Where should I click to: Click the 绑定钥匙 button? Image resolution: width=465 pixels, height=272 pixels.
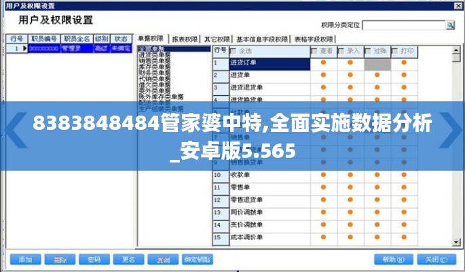click(x=198, y=260)
